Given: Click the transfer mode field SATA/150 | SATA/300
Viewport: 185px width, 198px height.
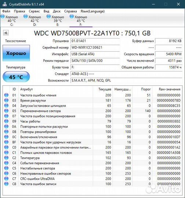Looking at the screenshot, I should pos(95,60).
